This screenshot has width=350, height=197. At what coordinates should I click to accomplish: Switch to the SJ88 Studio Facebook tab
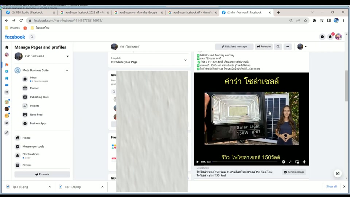(x=30, y=12)
